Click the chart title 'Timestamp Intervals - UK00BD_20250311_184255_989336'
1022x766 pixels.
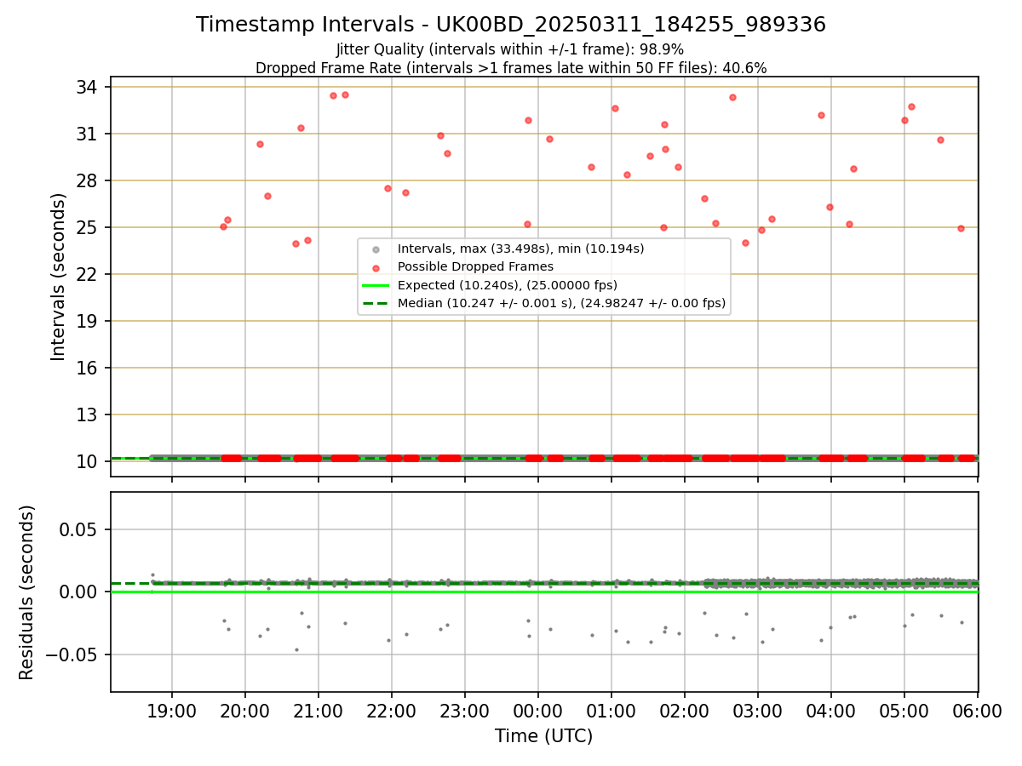(511, 25)
